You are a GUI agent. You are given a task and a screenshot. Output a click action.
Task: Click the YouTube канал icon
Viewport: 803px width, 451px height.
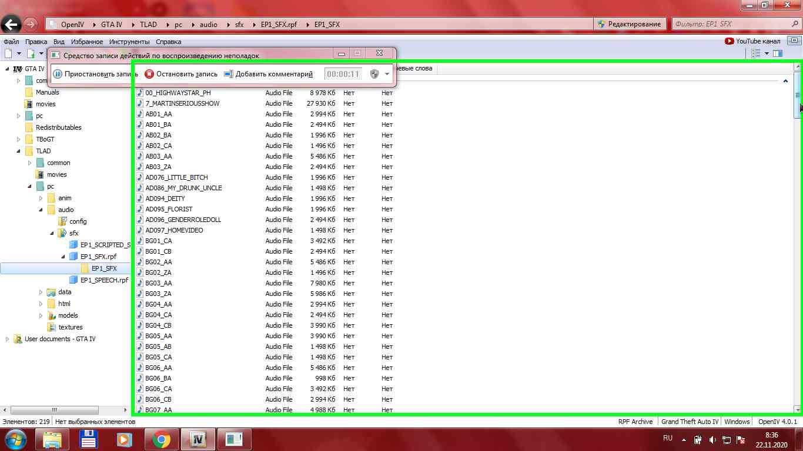coord(729,41)
